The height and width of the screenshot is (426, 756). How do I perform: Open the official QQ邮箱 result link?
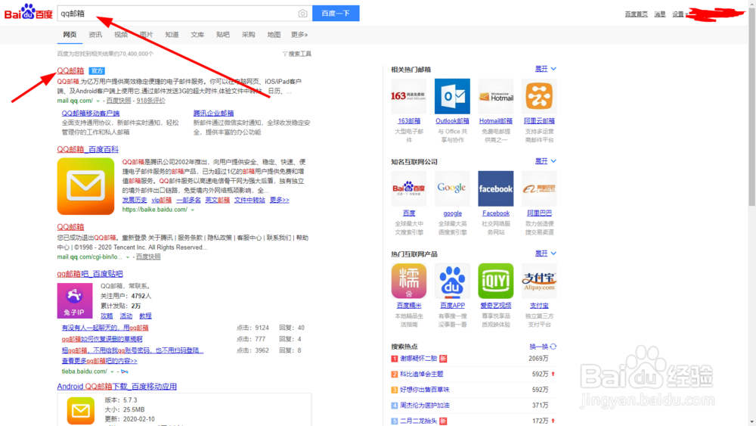coord(70,71)
